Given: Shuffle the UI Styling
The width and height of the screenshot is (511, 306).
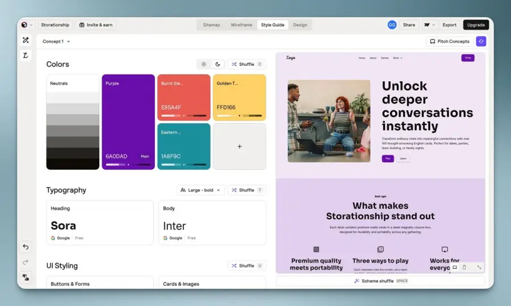Looking at the screenshot, I should [x=247, y=266].
